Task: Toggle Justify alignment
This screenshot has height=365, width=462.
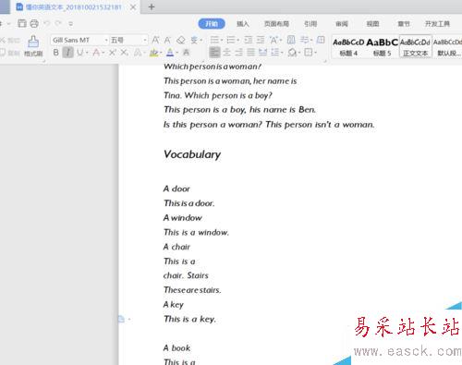Action: point(250,53)
